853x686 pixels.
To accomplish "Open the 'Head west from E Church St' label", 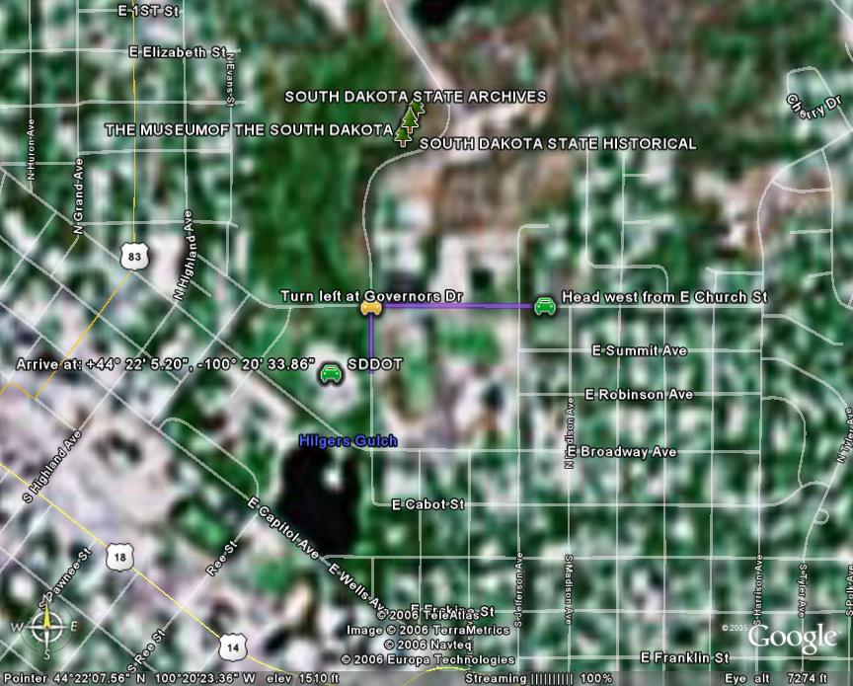I will 664,297.
